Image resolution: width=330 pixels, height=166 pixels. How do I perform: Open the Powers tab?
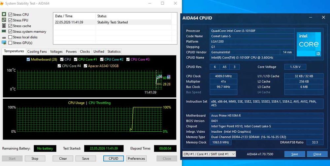pos(71,51)
